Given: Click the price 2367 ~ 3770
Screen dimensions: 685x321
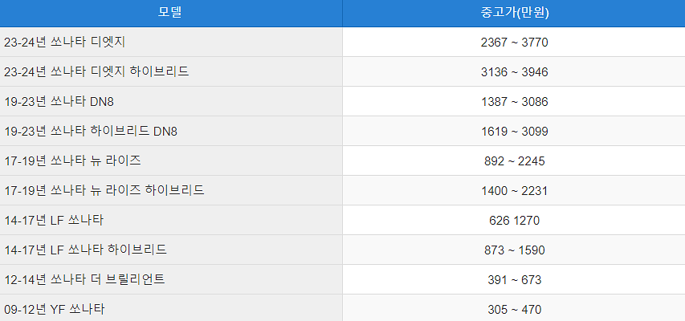Looking at the screenshot, I should [x=514, y=43].
